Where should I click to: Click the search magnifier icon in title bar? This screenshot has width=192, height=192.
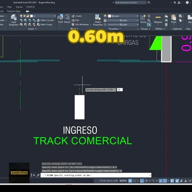pyautogui.click(x=149, y=3)
